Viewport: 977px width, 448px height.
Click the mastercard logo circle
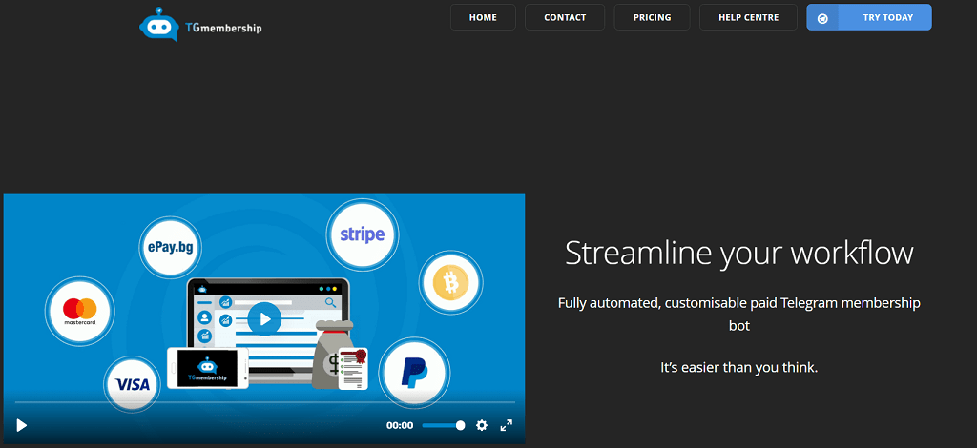(x=80, y=311)
